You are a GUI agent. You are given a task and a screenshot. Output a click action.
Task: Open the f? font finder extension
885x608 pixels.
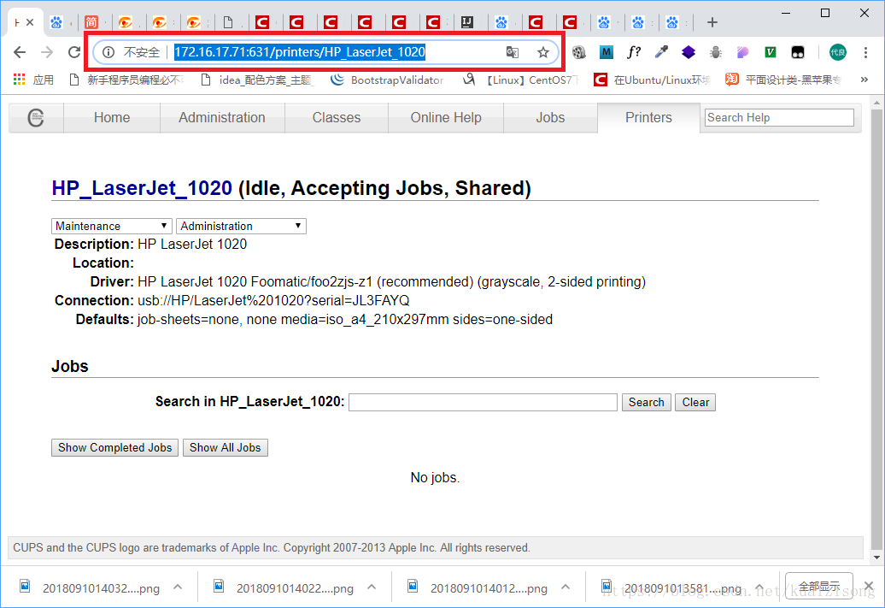634,52
